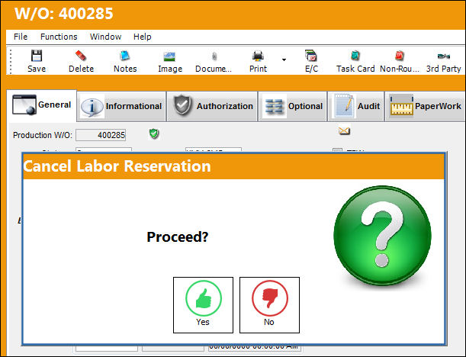Click the toolbar drag handle grip
The height and width of the screenshot is (357, 466).
11,62
